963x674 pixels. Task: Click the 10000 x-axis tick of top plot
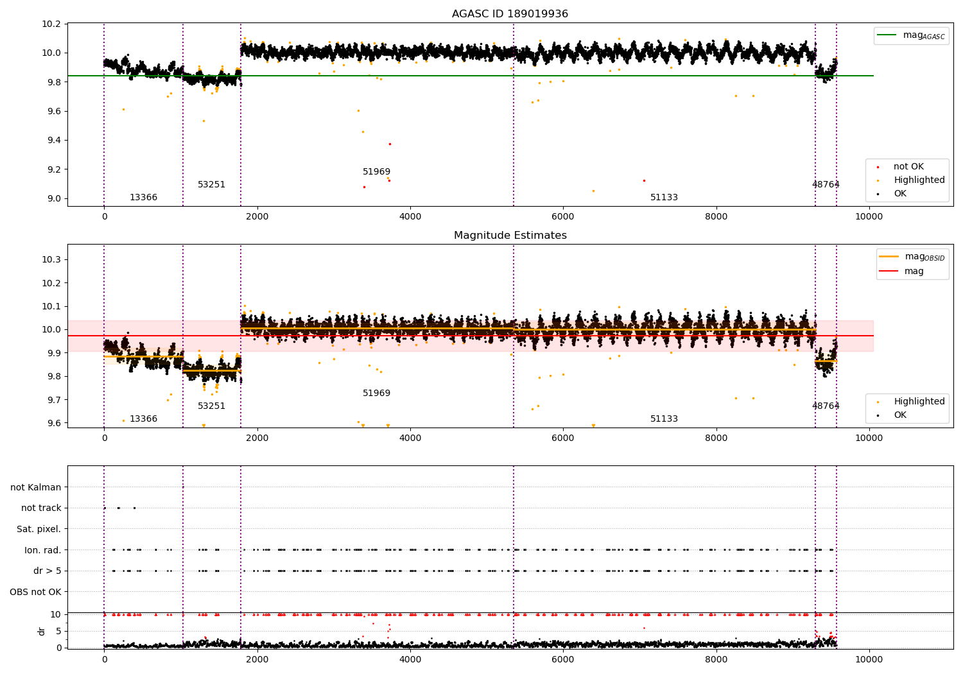(x=869, y=217)
